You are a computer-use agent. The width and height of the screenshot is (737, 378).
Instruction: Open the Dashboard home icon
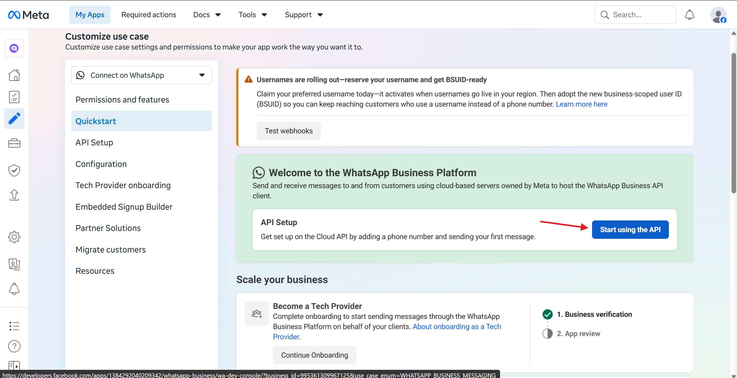[14, 75]
